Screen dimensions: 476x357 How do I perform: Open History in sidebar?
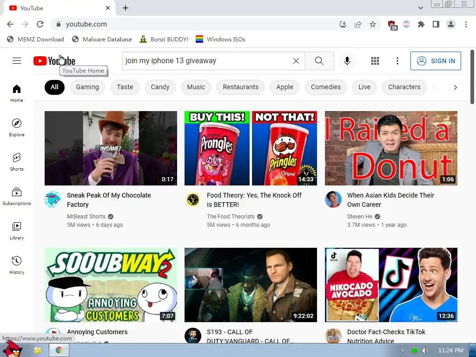click(x=17, y=265)
